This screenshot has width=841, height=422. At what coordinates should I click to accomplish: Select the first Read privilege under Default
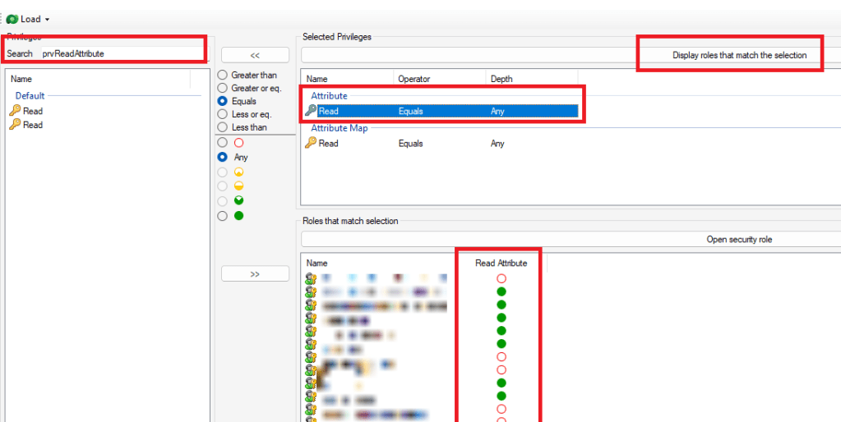(x=33, y=111)
